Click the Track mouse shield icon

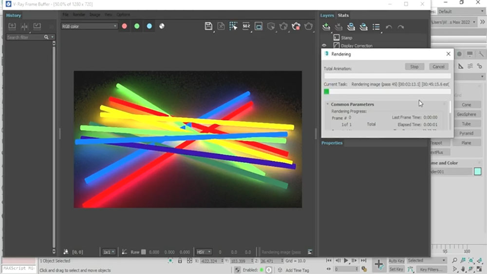tap(271, 26)
